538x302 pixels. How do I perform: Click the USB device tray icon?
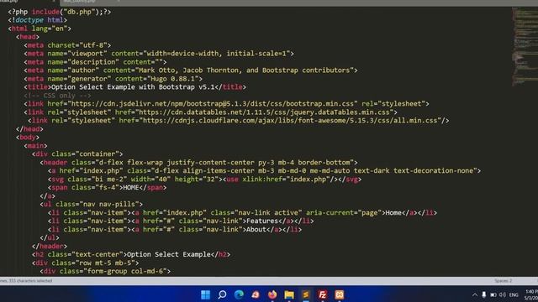(x=484, y=294)
